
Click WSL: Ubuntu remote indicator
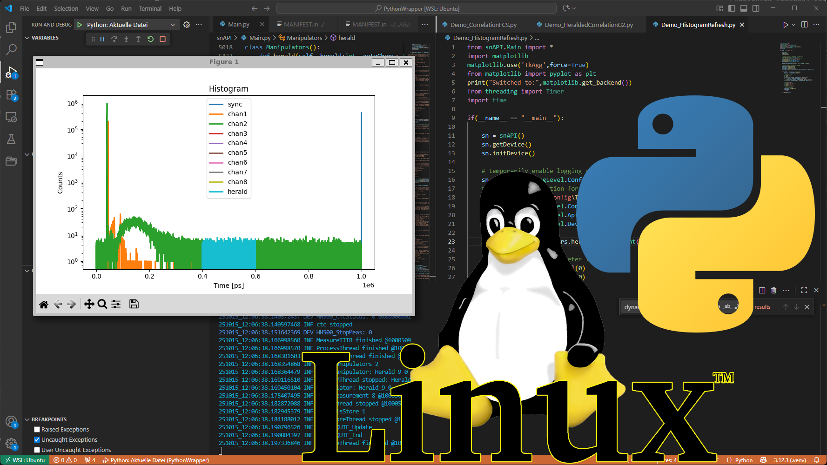[x=25, y=460]
